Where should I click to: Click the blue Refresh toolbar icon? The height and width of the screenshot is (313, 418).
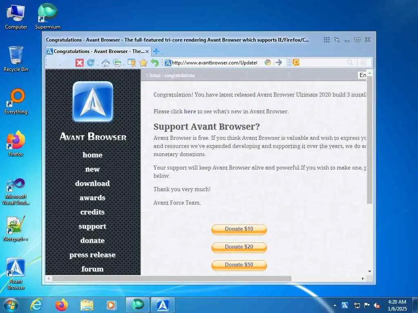coord(91,62)
